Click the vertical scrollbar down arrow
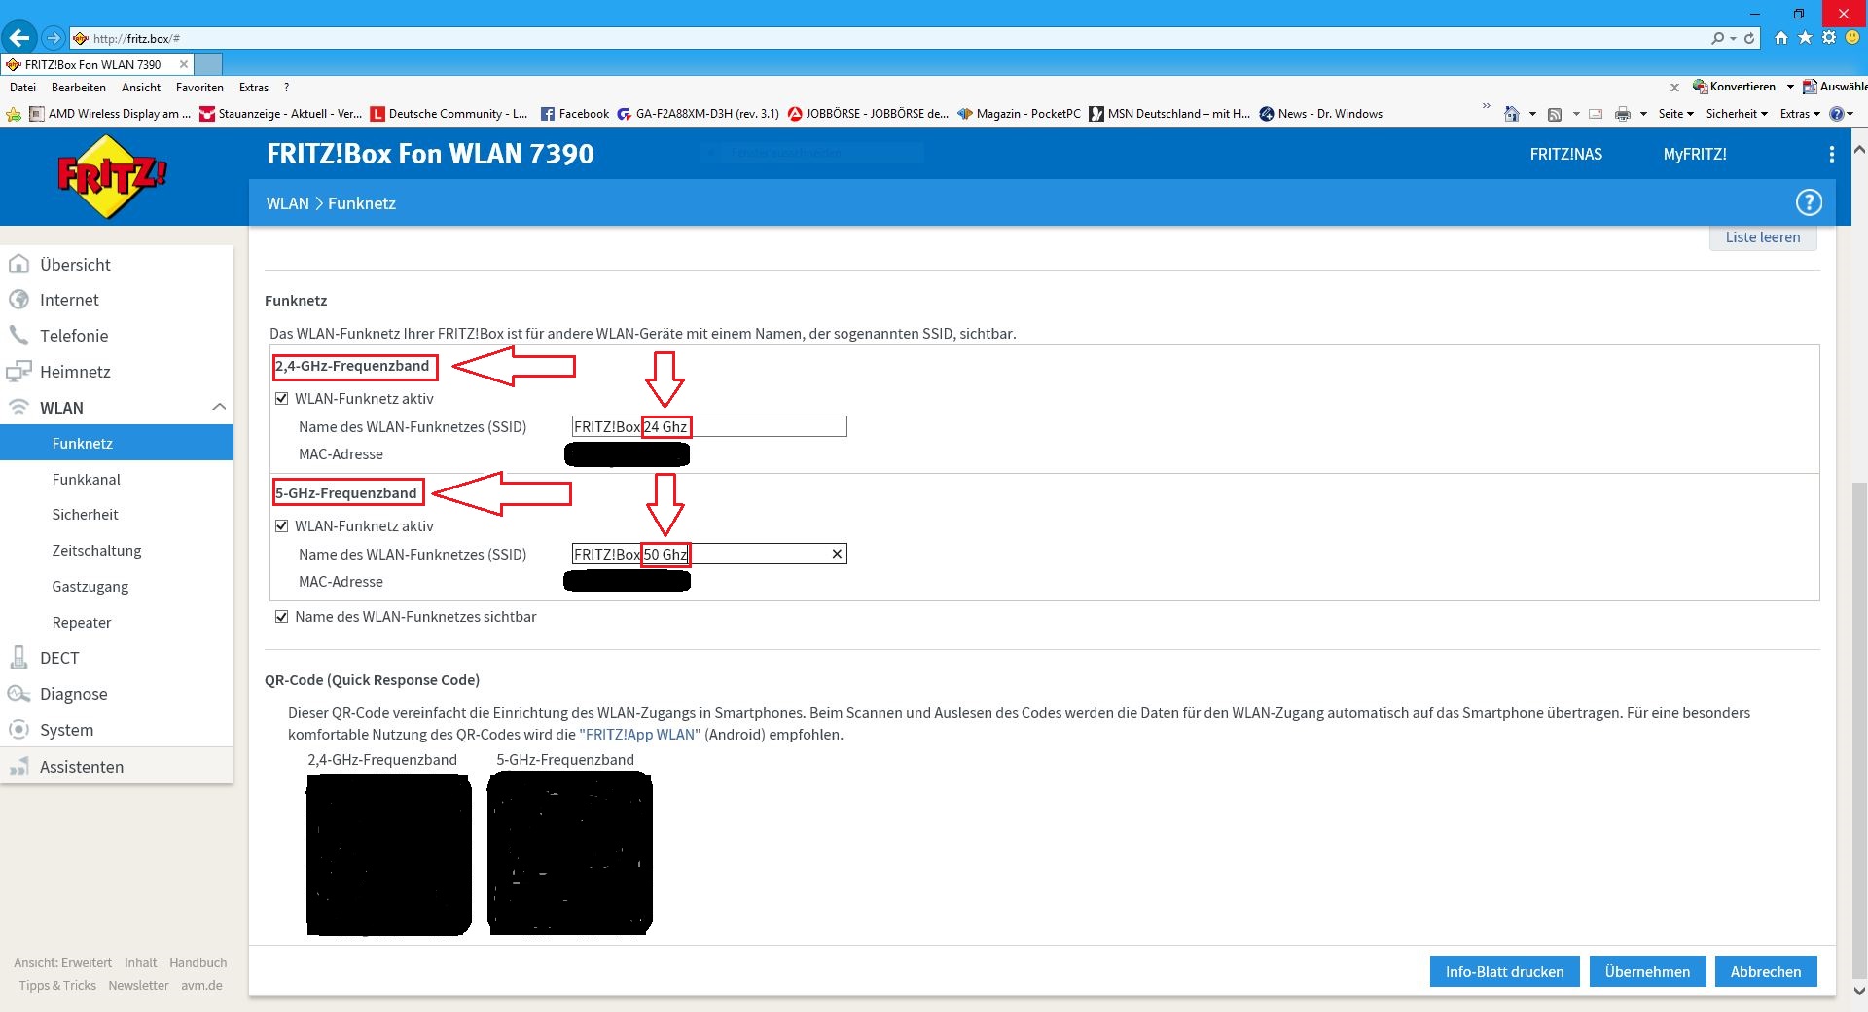Image resolution: width=1868 pixels, height=1012 pixels. pos(1858,992)
